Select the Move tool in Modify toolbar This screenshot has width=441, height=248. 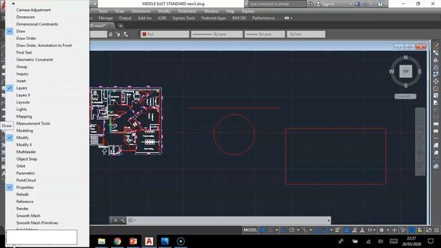pos(436,81)
